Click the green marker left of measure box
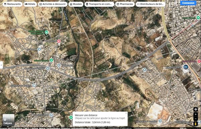The width and height of the screenshot is (201, 129). (71, 117)
